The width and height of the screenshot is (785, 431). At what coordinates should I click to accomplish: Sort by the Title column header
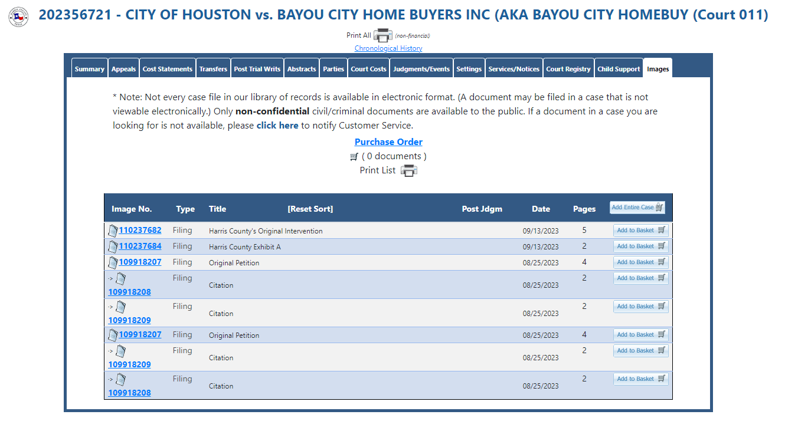(x=217, y=209)
